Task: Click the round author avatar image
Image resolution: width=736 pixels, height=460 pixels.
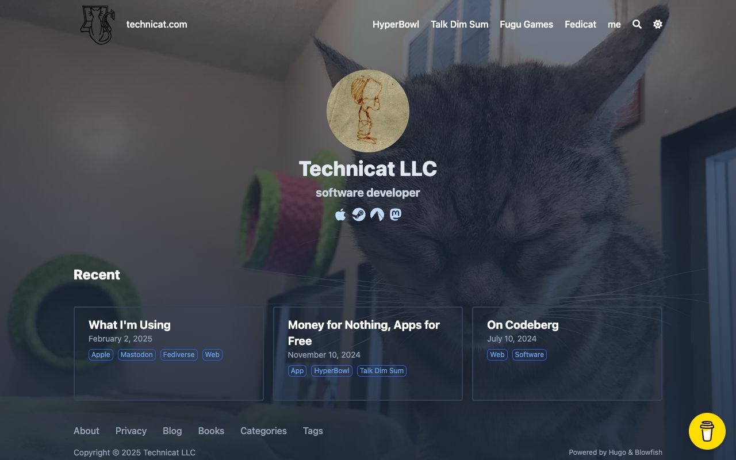Action: [x=368, y=111]
